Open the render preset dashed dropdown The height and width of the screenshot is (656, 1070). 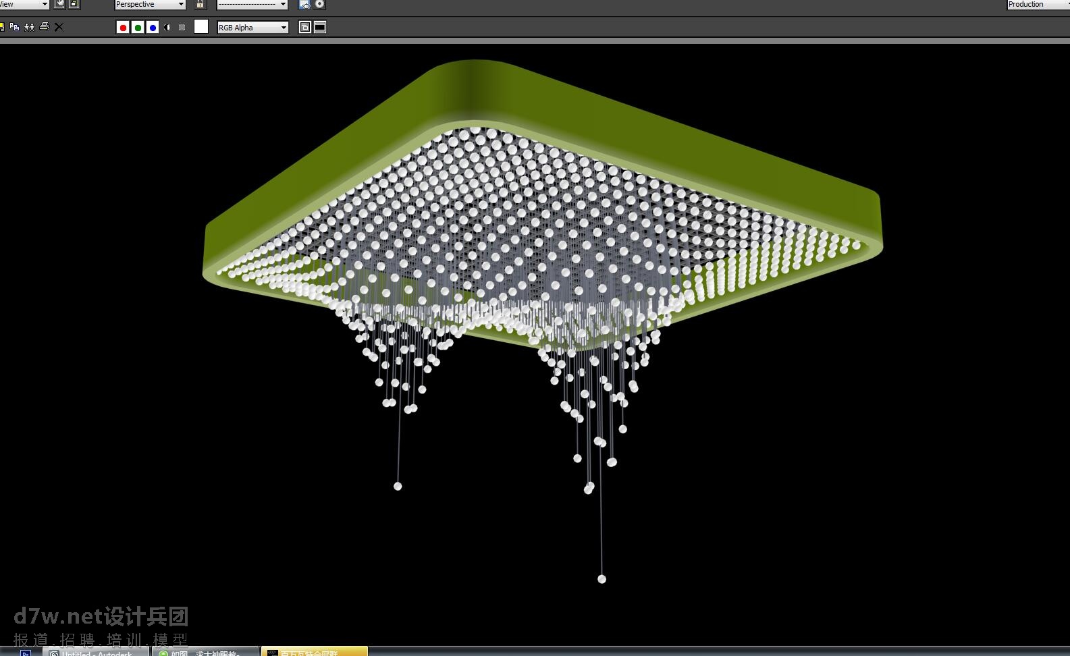[x=252, y=5]
